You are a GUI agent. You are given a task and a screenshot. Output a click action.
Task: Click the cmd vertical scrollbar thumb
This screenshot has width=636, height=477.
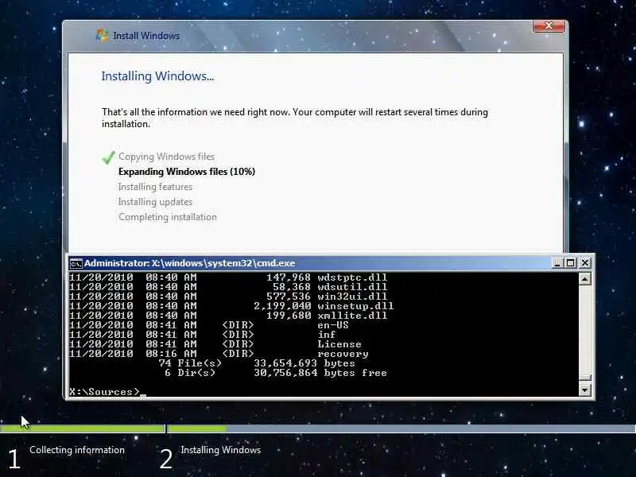click(x=584, y=378)
